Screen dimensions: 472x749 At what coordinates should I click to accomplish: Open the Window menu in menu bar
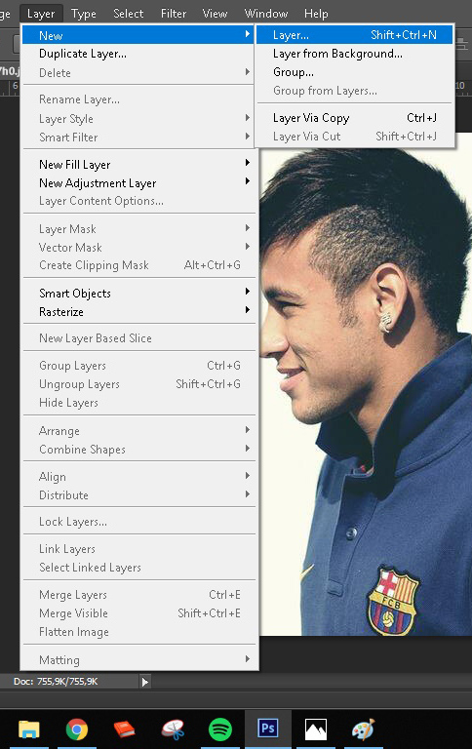pyautogui.click(x=266, y=14)
